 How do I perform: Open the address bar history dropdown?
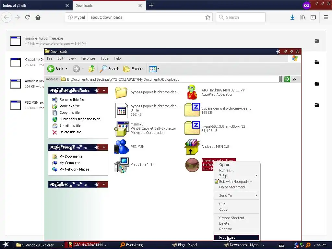pos(280,79)
